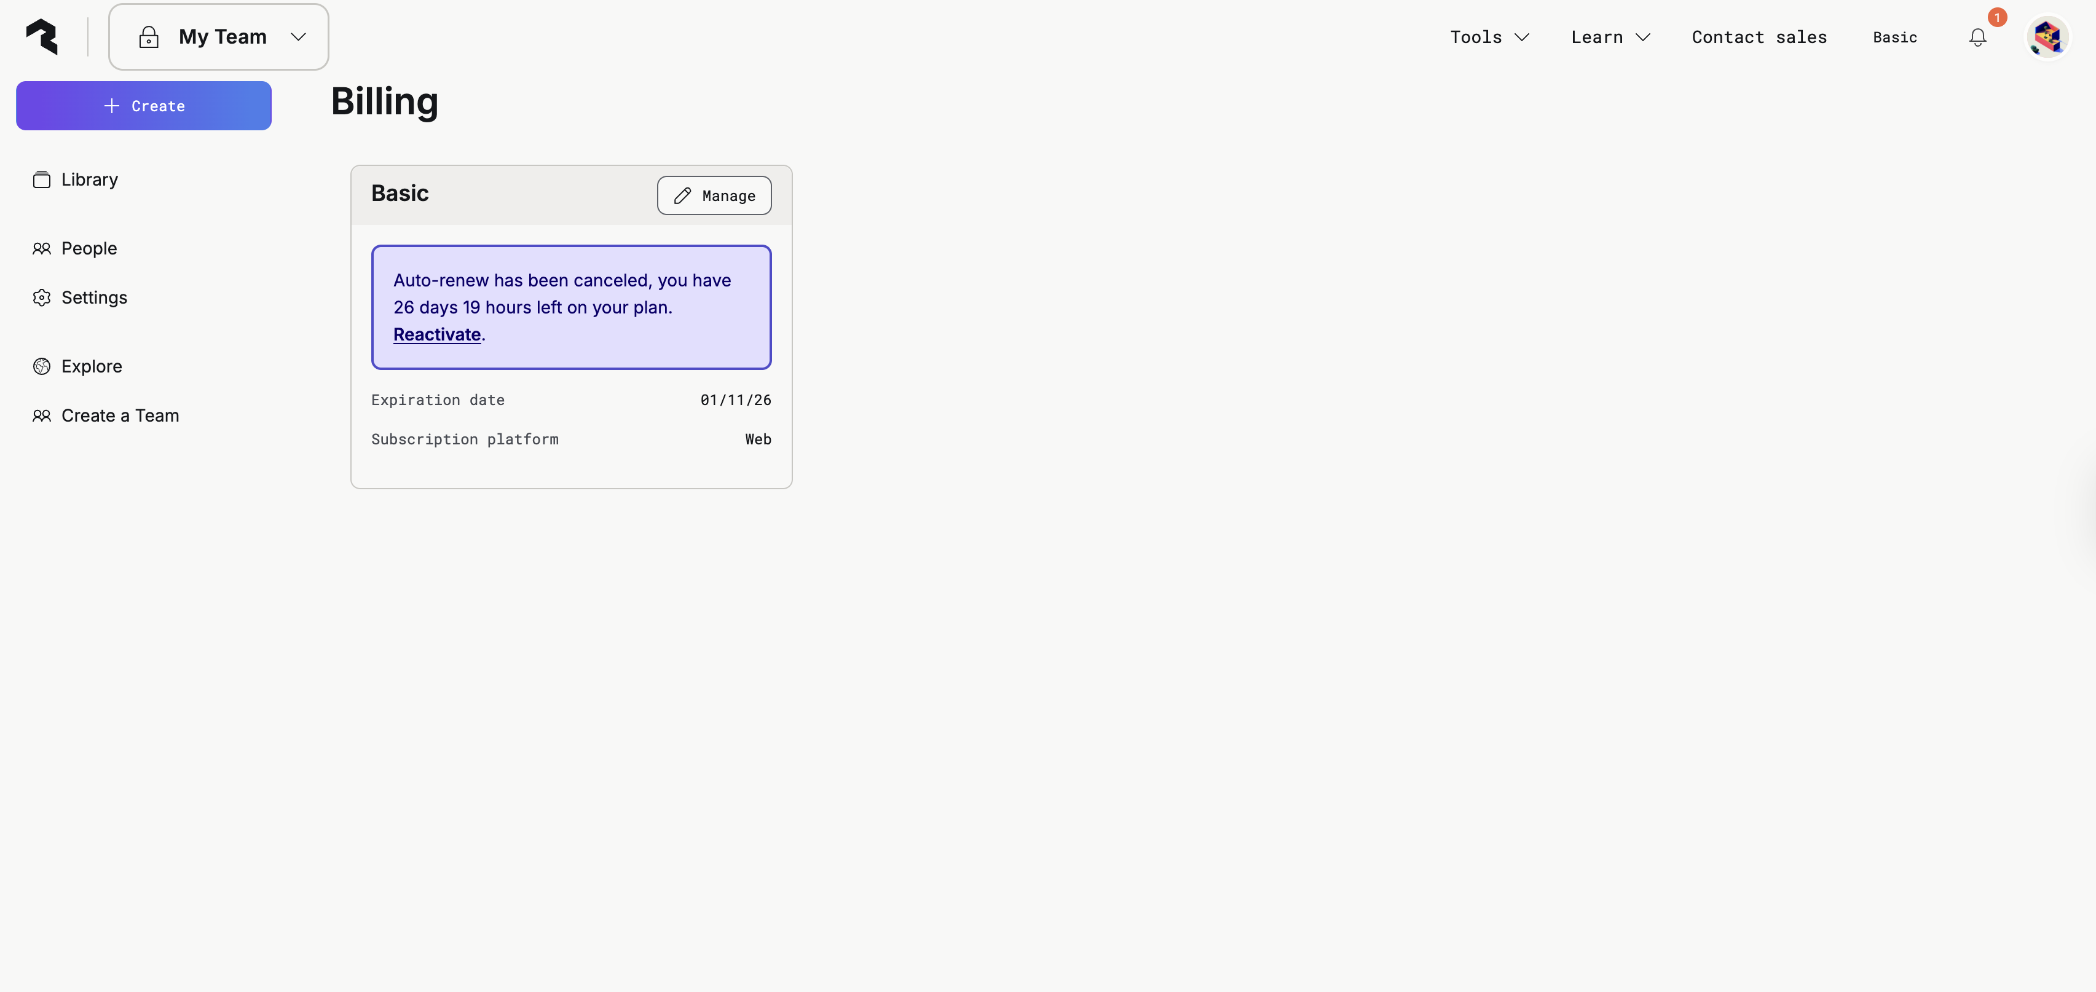Open notifications via the bell icon
This screenshot has width=2096, height=992.
click(x=1977, y=37)
